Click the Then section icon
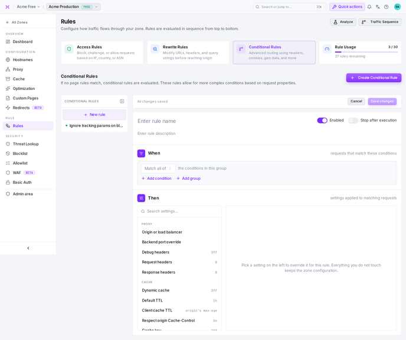406x340 pixels. [141, 198]
